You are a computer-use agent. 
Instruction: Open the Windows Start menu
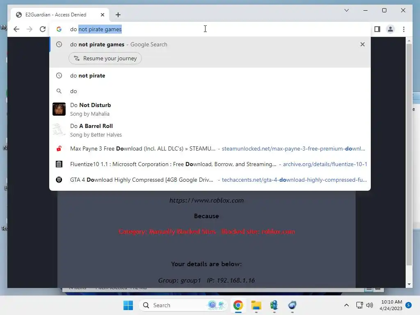128,305
